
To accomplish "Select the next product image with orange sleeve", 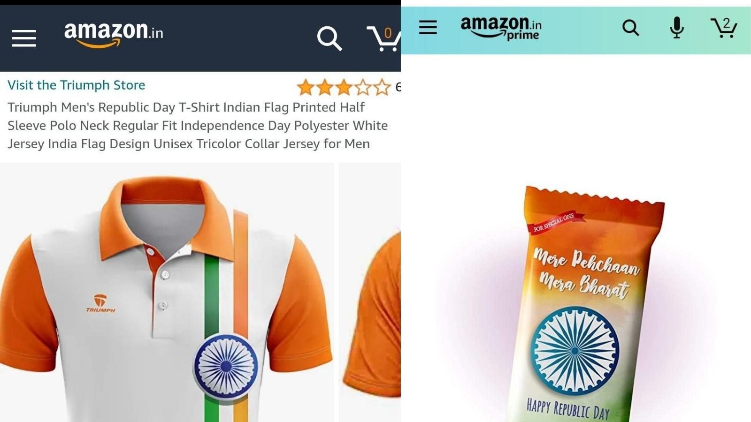I will point(370,292).
